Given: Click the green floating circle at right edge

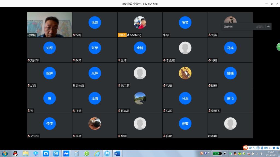Looking at the screenshot, I should coord(278,47).
